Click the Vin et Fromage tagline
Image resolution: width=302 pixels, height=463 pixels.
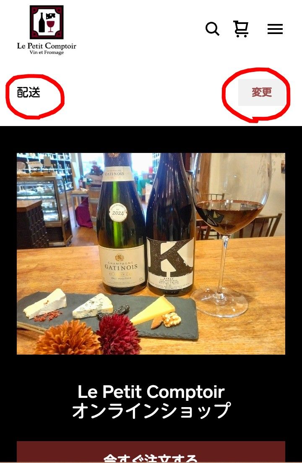pyautogui.click(x=47, y=53)
